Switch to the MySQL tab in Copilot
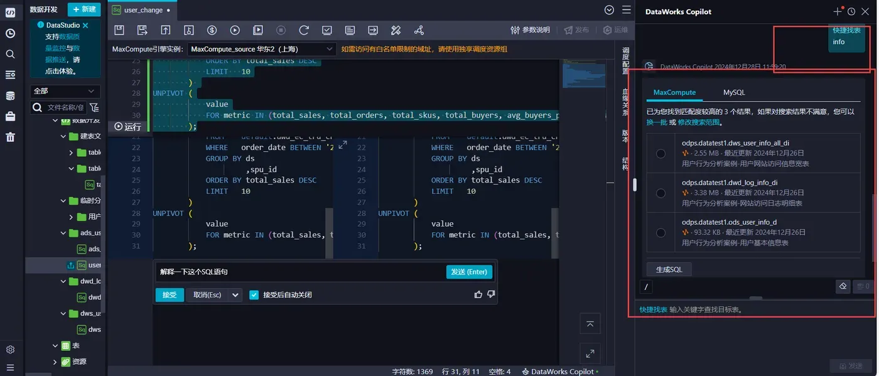 coord(734,92)
